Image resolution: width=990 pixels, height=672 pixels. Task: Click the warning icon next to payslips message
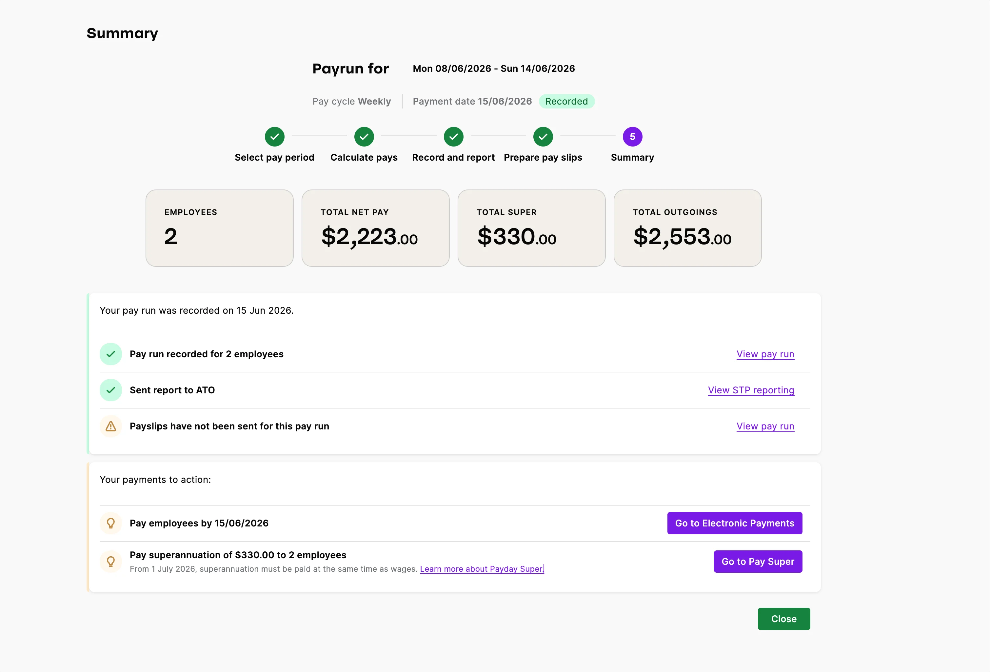[x=110, y=426]
